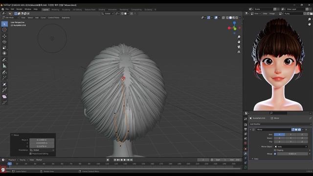The height and width of the screenshot is (176, 313).
Task: Switch to Shading workspace tab
Action: coord(102,10)
